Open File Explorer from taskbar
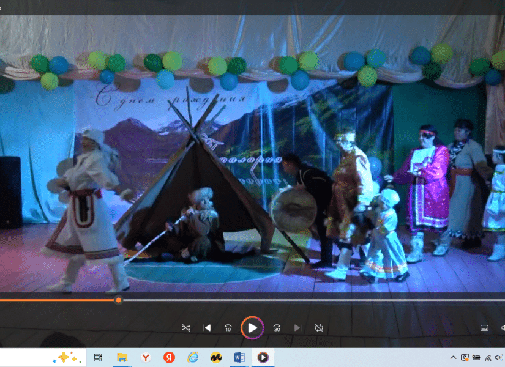The image size is (505, 367). click(122, 357)
